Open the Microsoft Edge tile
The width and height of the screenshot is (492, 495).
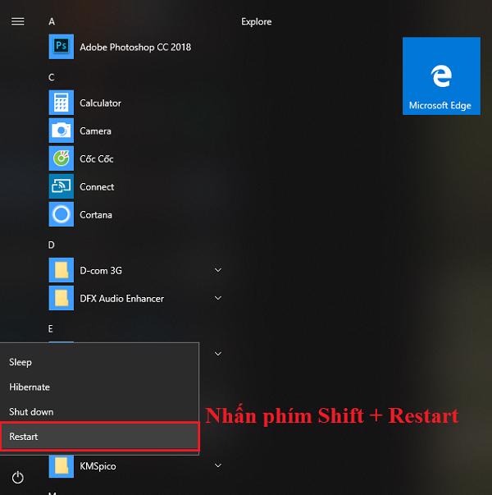coord(441,76)
